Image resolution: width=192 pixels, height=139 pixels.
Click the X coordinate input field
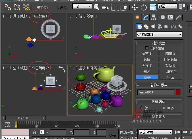tap(58, 132)
